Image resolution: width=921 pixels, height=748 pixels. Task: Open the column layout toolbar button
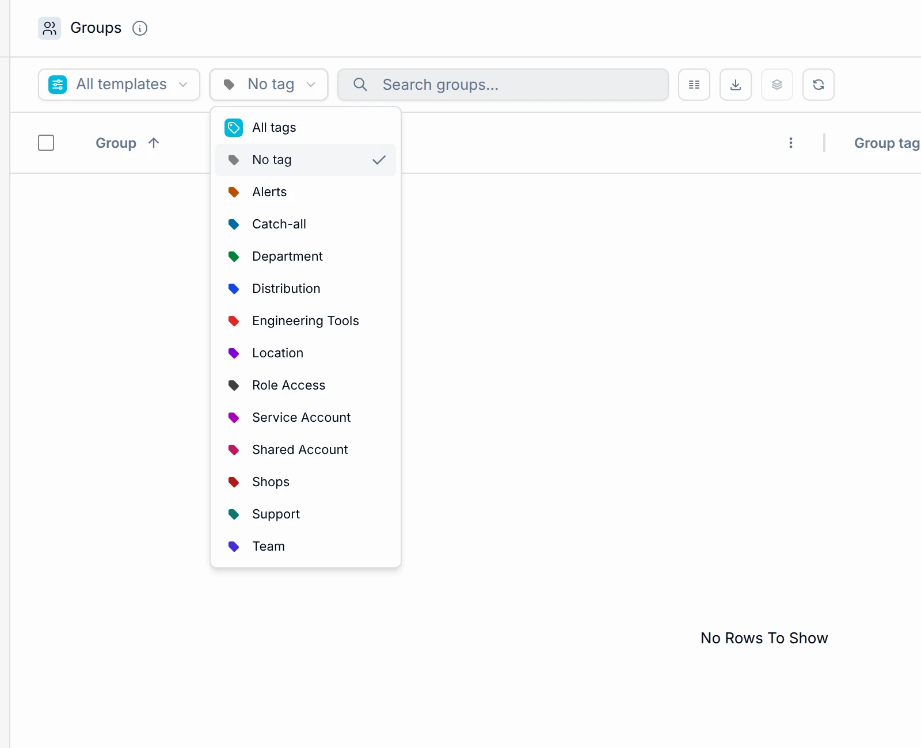694,85
